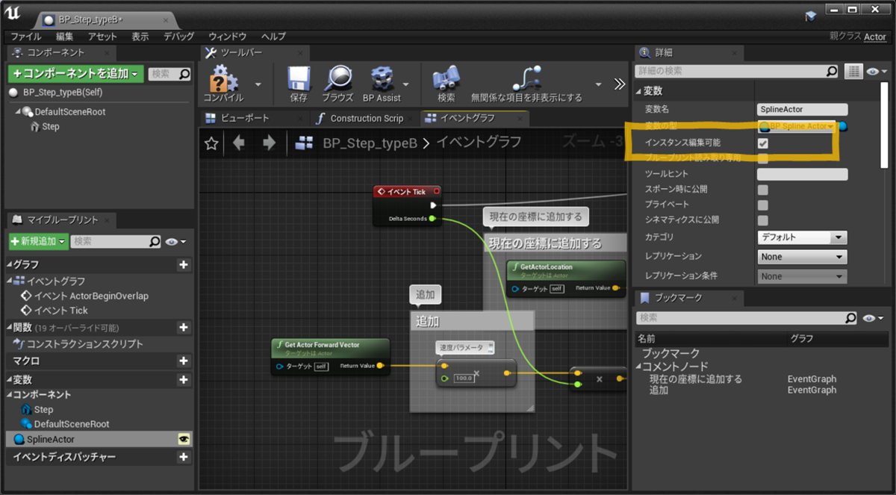Navigate forward with the right arrow in graph
This screenshot has height=495, width=896.
click(270, 143)
